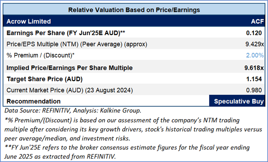The height and width of the screenshot is (162, 268).
Task: Click the blue 2.00% premium value
Action: pos(255,55)
